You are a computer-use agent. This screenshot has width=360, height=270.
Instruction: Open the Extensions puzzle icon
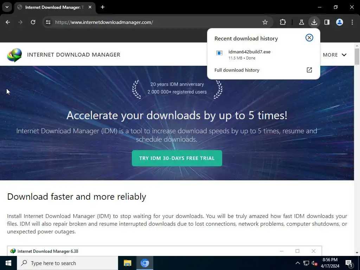[x=283, y=22]
